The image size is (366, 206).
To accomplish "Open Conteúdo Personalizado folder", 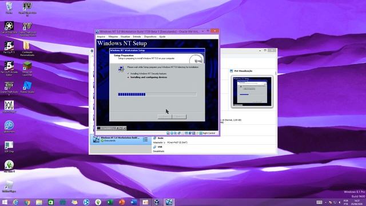I will click(27, 49).
